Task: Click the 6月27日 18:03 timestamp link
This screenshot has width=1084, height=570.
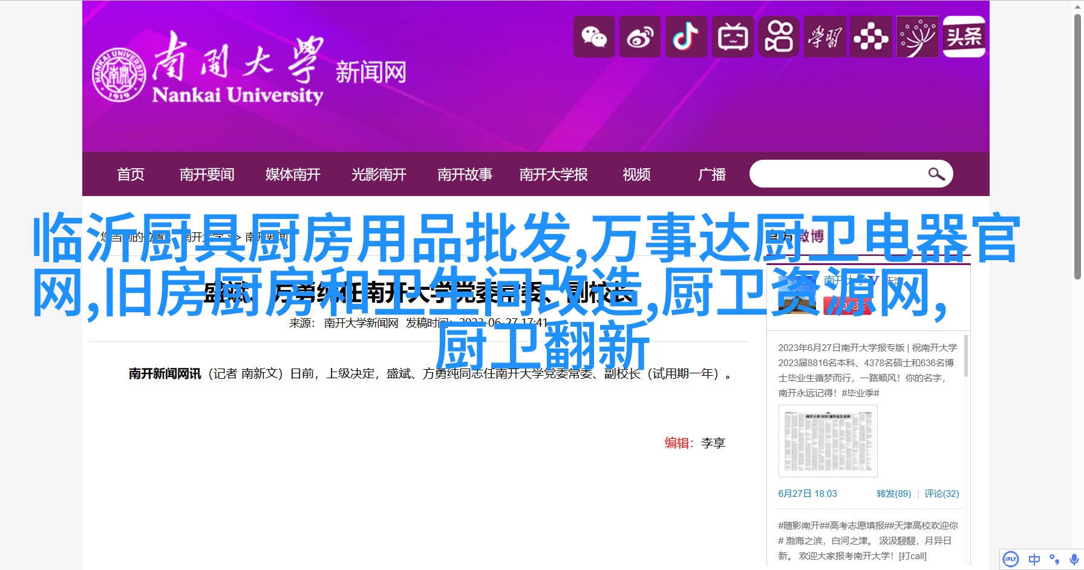Action: (808, 494)
